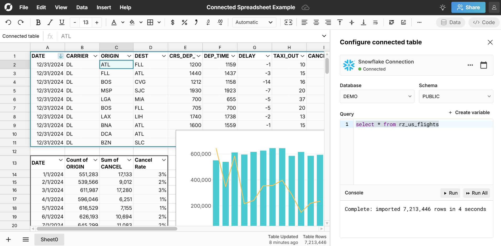Click the Create variable link
This screenshot has width=501, height=246.
tap(469, 113)
